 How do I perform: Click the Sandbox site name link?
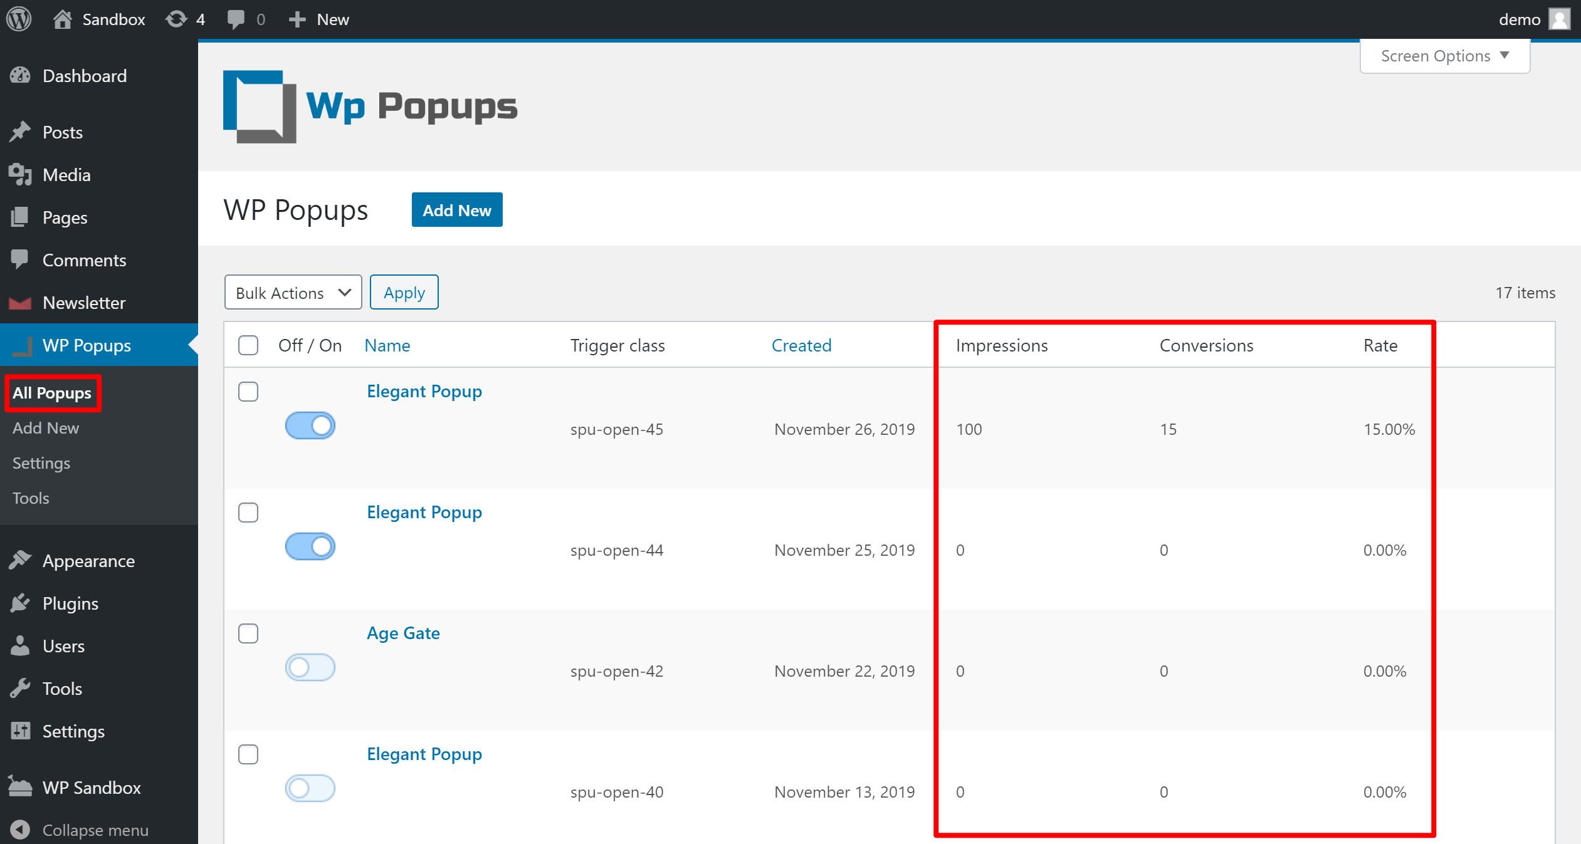pyautogui.click(x=113, y=19)
